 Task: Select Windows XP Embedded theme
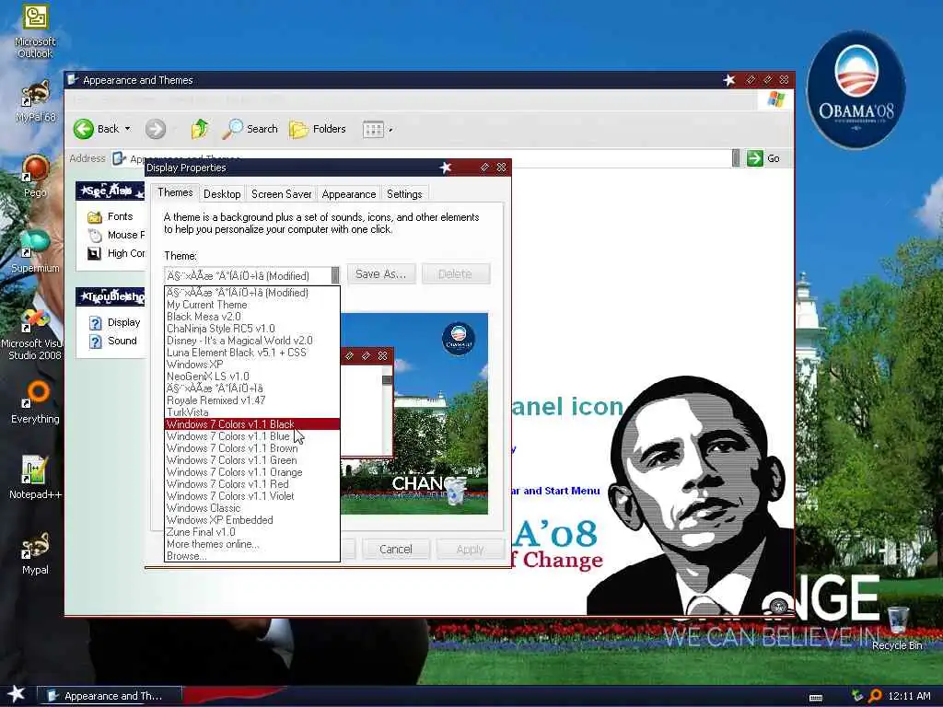point(252,520)
